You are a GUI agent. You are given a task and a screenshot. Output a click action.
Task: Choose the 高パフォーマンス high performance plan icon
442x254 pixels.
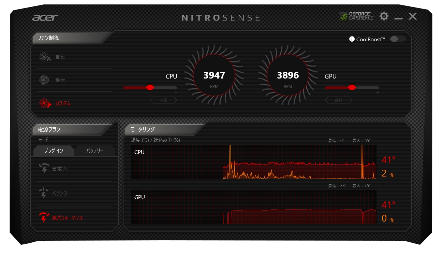pyautogui.click(x=44, y=217)
